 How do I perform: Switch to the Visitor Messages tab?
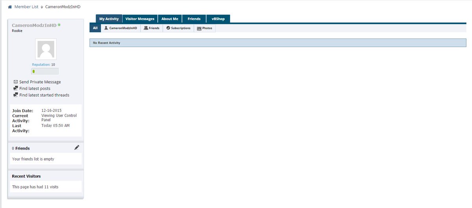click(x=140, y=19)
